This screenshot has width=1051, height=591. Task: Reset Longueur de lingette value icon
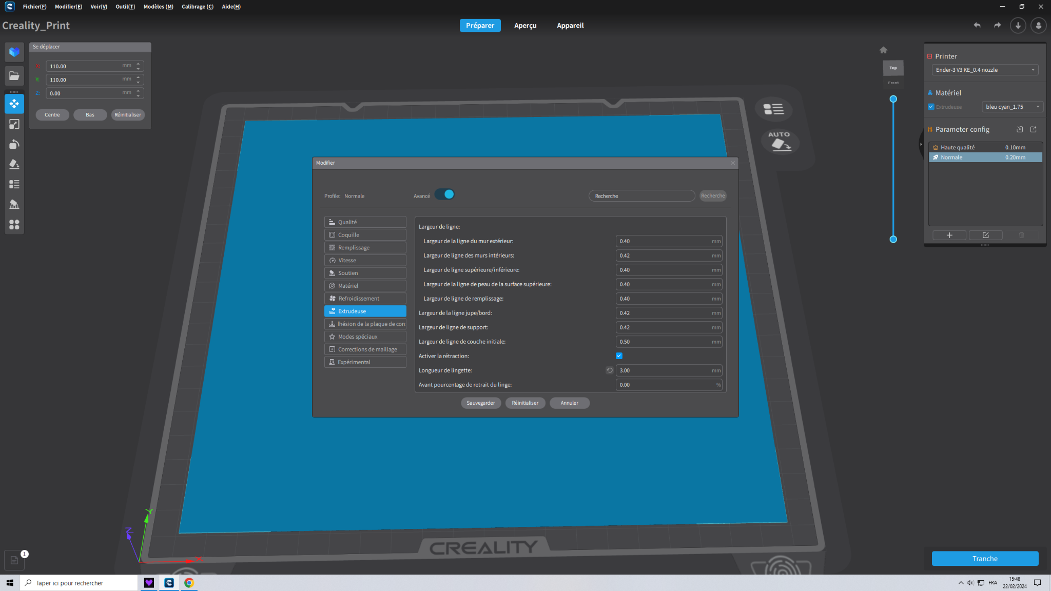point(610,370)
